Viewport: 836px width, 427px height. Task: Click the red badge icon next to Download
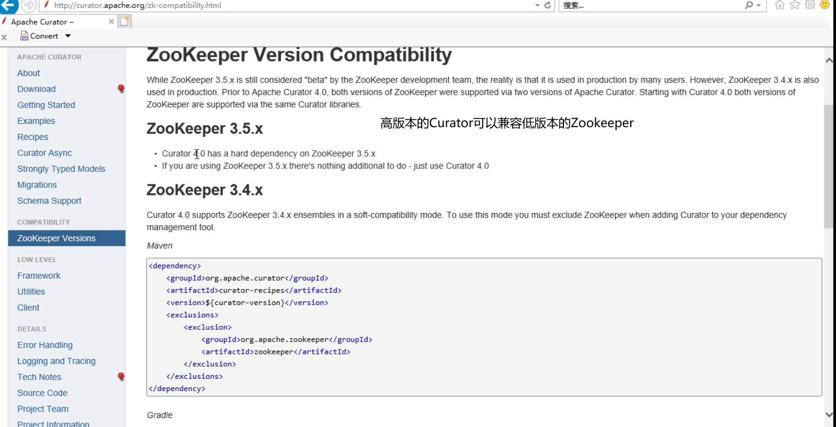[x=121, y=88]
